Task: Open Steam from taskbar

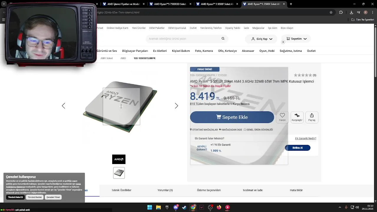Action: [184, 207]
